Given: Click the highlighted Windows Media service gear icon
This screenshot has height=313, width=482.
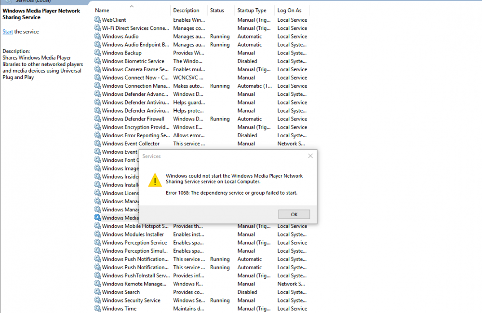Looking at the screenshot, I should tap(97, 218).
